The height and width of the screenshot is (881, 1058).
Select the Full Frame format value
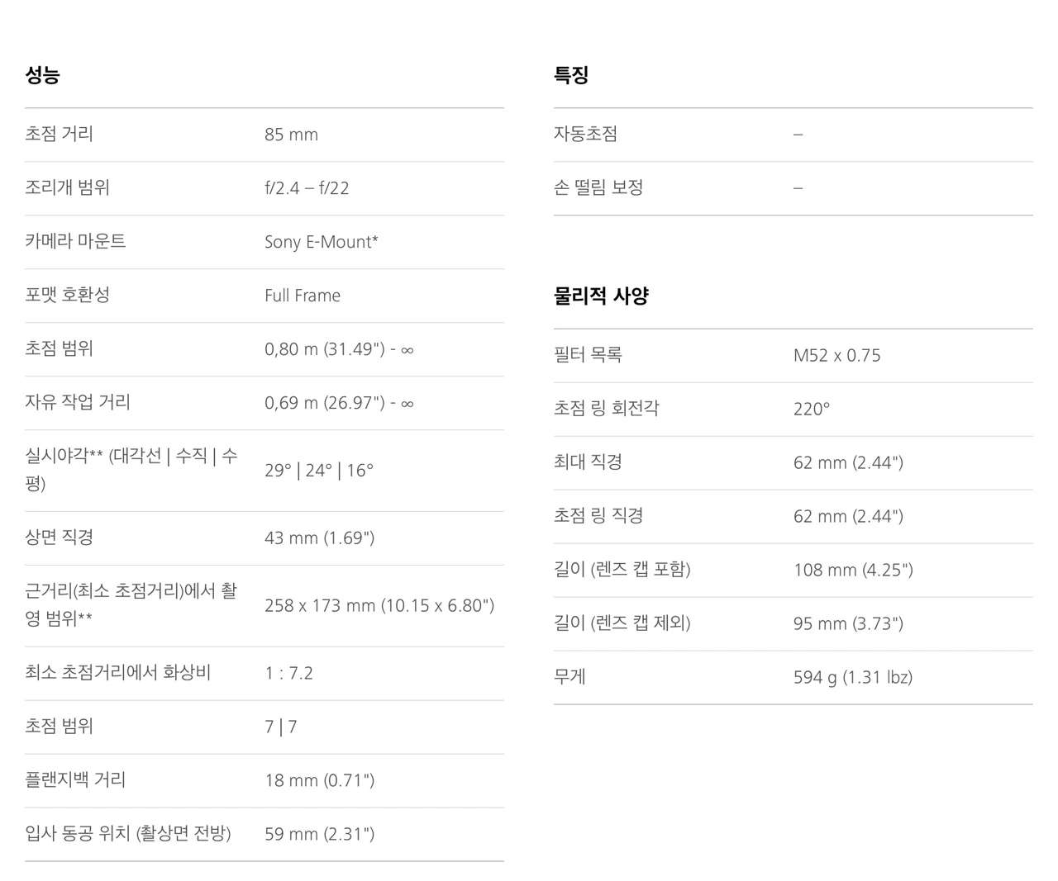pos(303,296)
